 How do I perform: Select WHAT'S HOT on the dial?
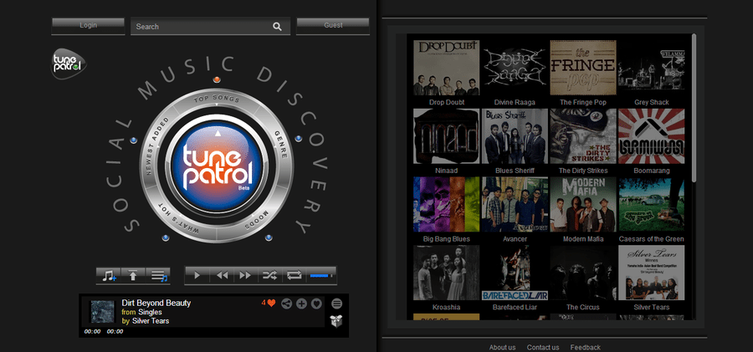(180, 219)
